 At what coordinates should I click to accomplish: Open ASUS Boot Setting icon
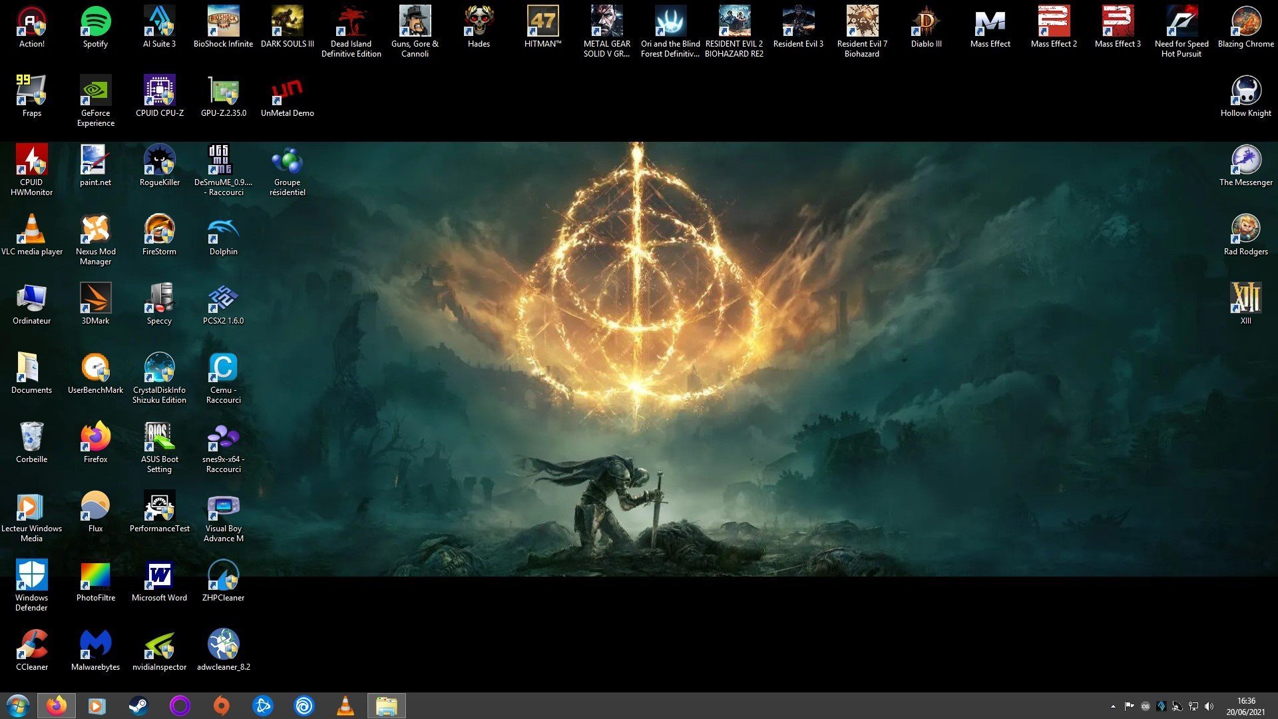(159, 447)
